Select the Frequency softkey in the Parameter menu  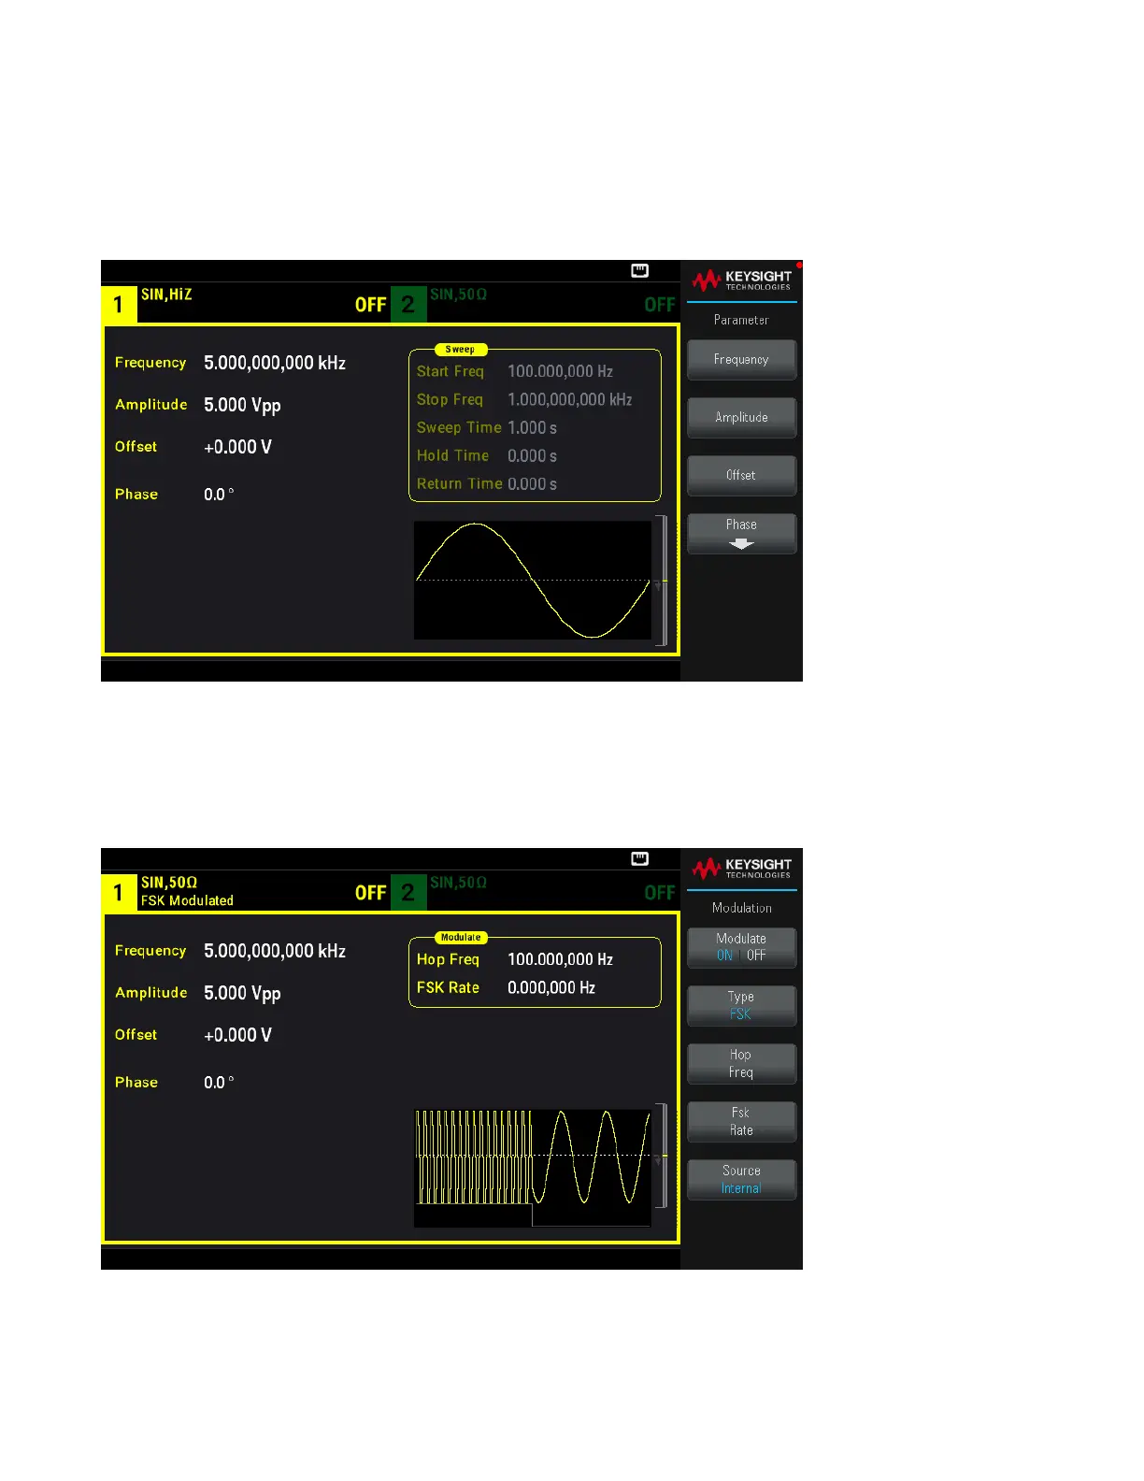741,360
